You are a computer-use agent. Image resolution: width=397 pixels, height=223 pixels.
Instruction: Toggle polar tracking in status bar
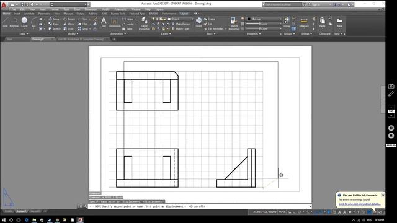tap(300, 212)
